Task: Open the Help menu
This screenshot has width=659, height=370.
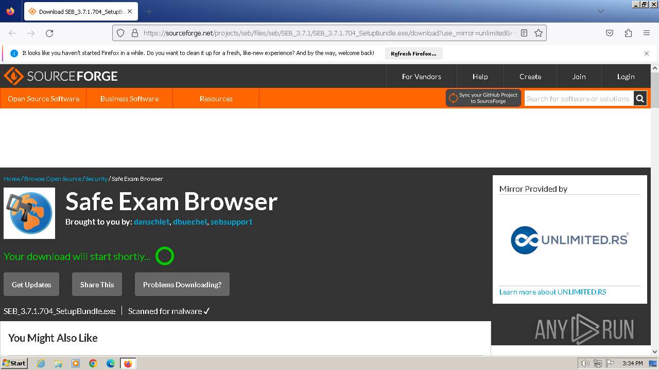Action: [480, 77]
